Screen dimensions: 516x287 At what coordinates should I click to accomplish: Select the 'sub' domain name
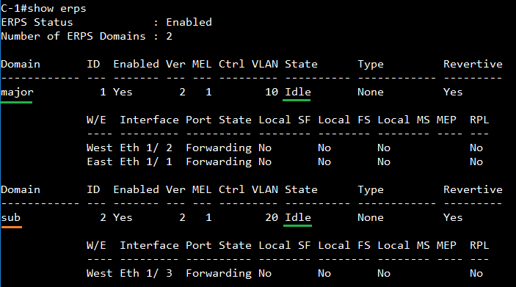click(10, 217)
